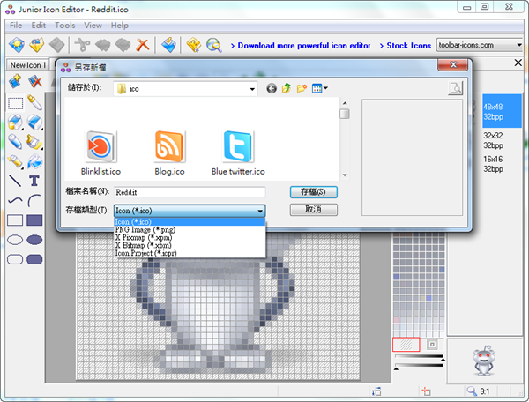Select the Eraser tool

(x=34, y=123)
